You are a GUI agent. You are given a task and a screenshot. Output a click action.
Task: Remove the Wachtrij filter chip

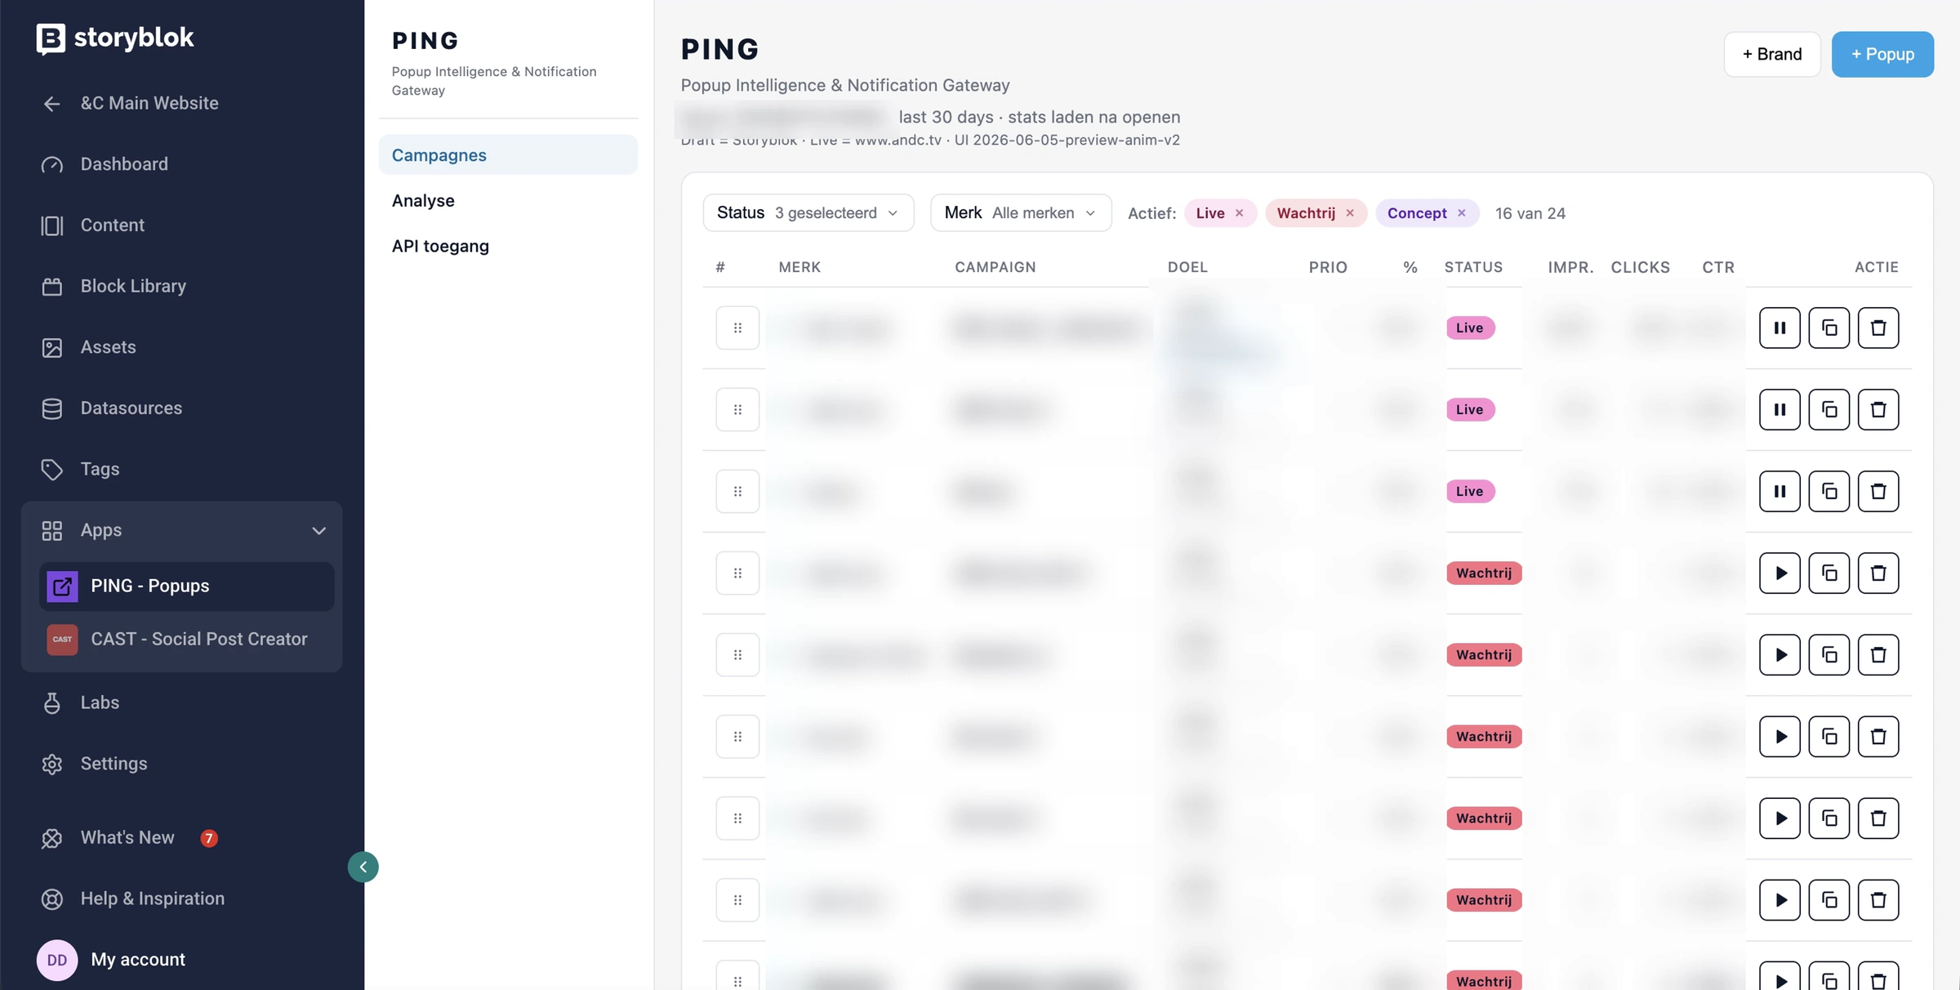click(1350, 213)
